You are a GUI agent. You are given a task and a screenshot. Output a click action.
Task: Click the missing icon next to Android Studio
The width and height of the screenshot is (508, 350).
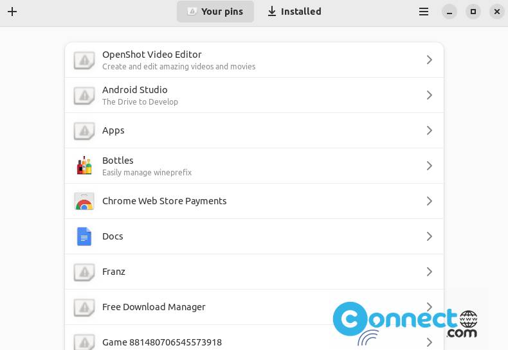(84, 95)
